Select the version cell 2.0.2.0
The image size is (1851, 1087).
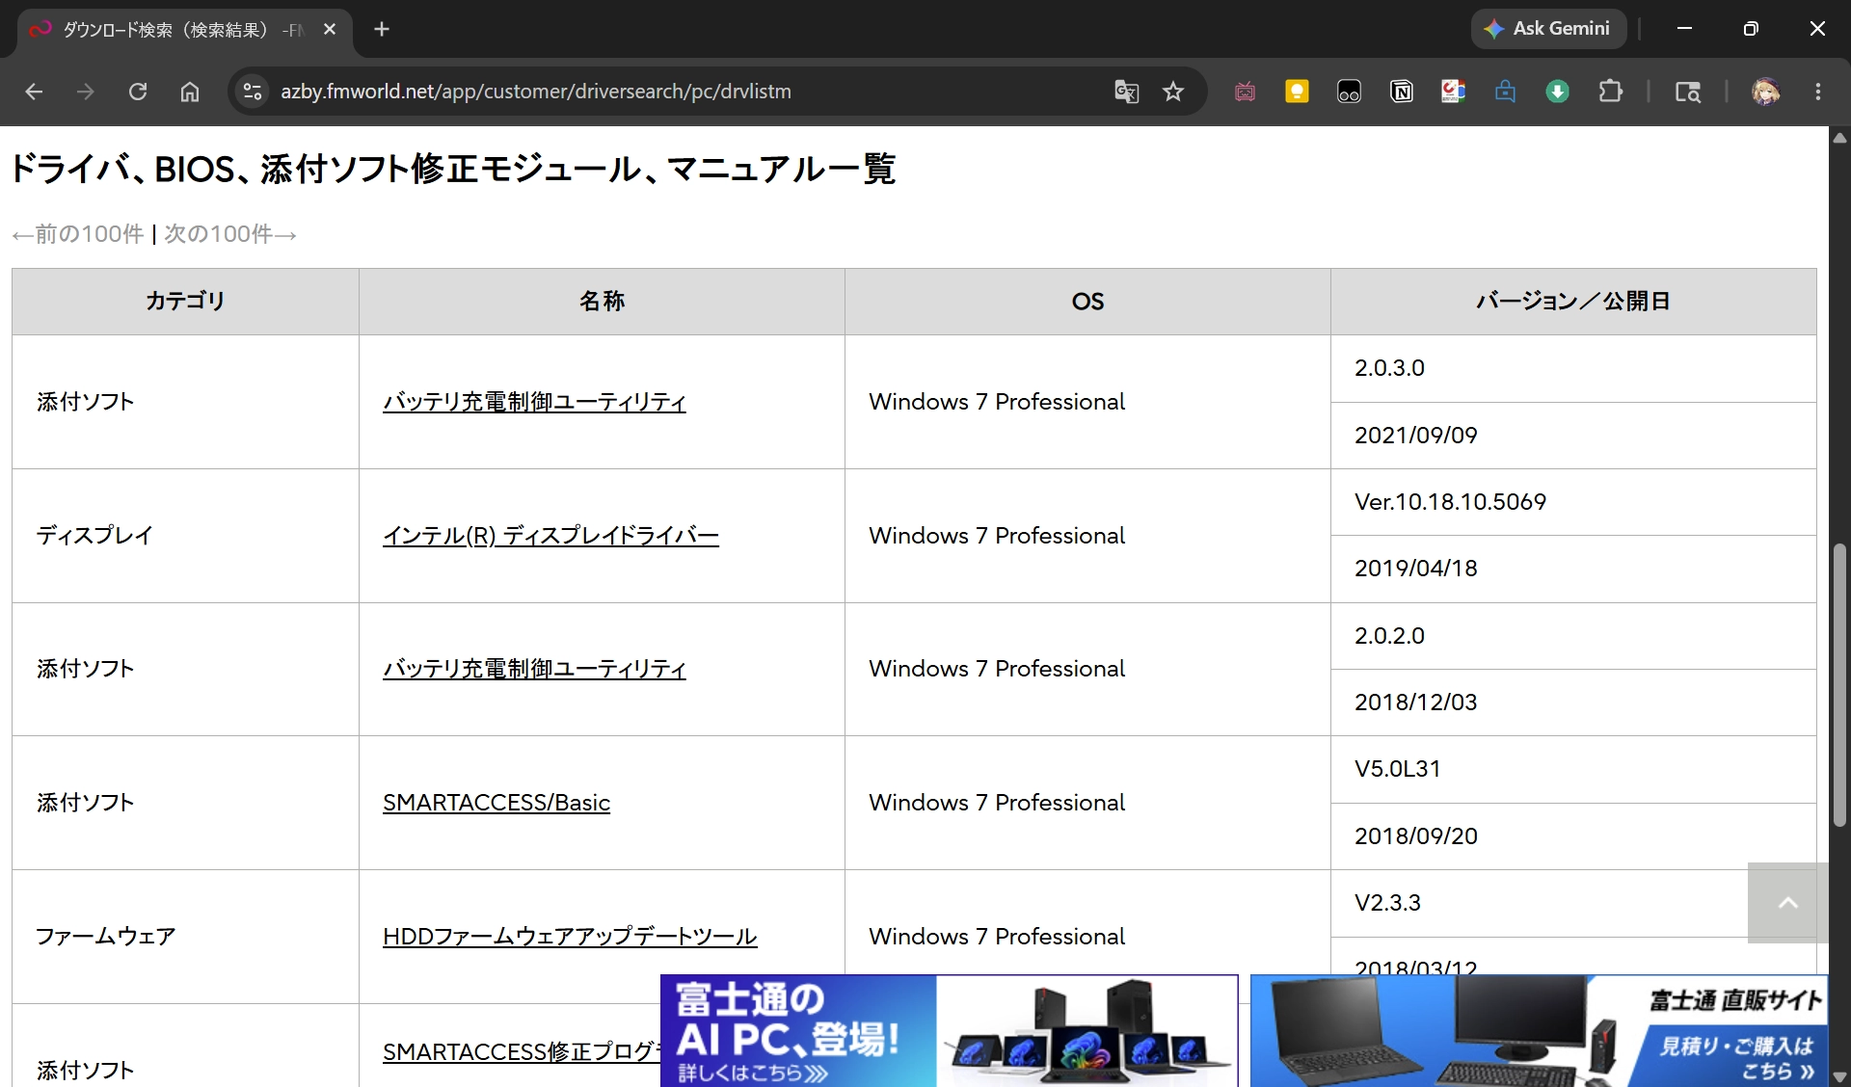tap(1573, 636)
